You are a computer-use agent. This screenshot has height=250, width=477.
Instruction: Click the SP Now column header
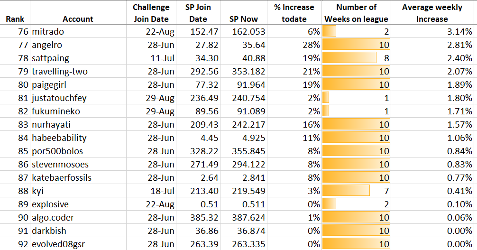click(x=243, y=13)
